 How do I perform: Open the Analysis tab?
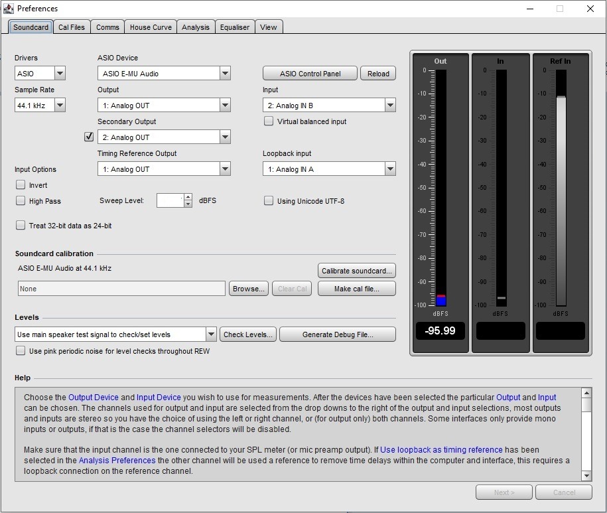pyautogui.click(x=196, y=27)
